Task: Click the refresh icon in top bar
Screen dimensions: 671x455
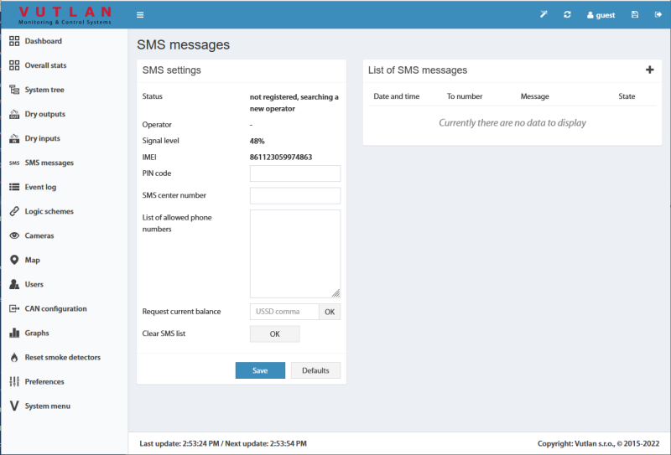Action: 567,15
